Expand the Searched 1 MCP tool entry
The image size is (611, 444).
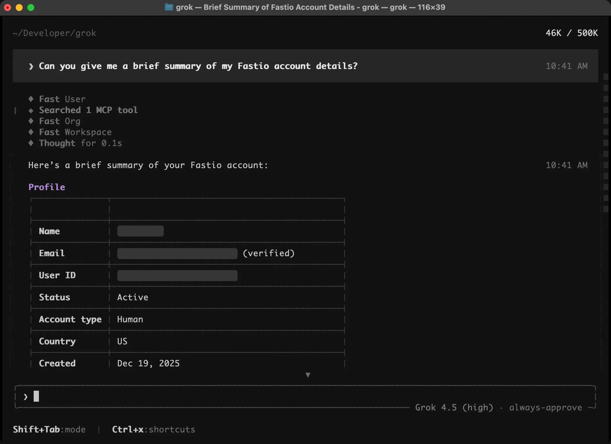(x=88, y=110)
